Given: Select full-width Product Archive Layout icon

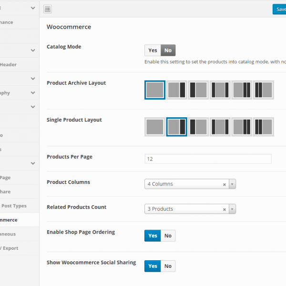Looking at the screenshot, I should tap(155, 90).
